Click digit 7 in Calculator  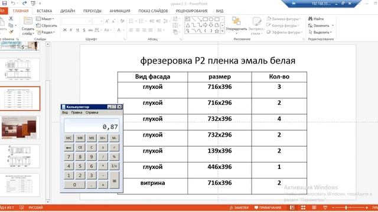tap(69, 157)
